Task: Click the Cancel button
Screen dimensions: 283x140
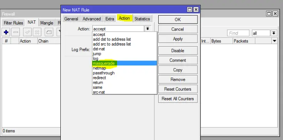Action: tap(178, 29)
